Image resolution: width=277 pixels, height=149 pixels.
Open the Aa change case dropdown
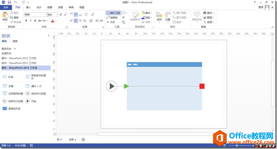(45, 21)
